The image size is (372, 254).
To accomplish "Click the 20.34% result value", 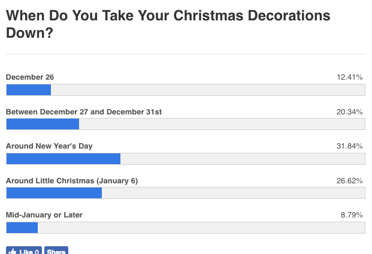I will [350, 112].
